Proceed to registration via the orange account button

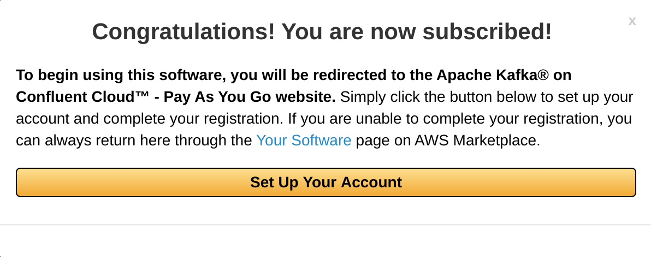[326, 182]
